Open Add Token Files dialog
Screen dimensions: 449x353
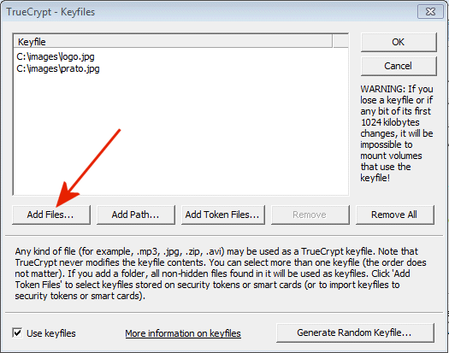tap(222, 215)
